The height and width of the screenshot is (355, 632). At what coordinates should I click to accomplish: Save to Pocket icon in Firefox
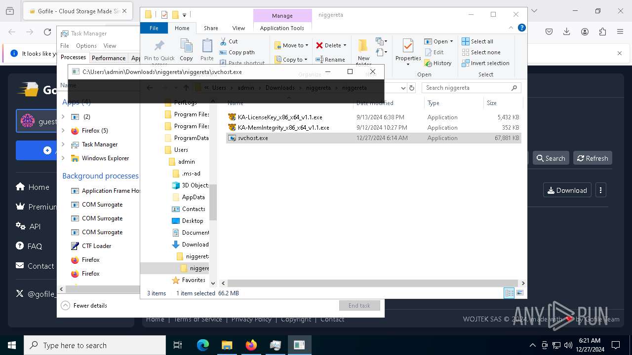coord(549,32)
